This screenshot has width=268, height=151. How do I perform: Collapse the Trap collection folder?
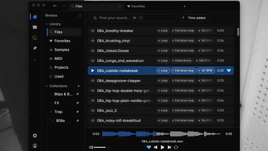(51, 112)
